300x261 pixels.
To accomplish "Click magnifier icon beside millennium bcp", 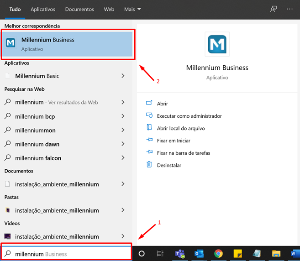I will (7, 116).
